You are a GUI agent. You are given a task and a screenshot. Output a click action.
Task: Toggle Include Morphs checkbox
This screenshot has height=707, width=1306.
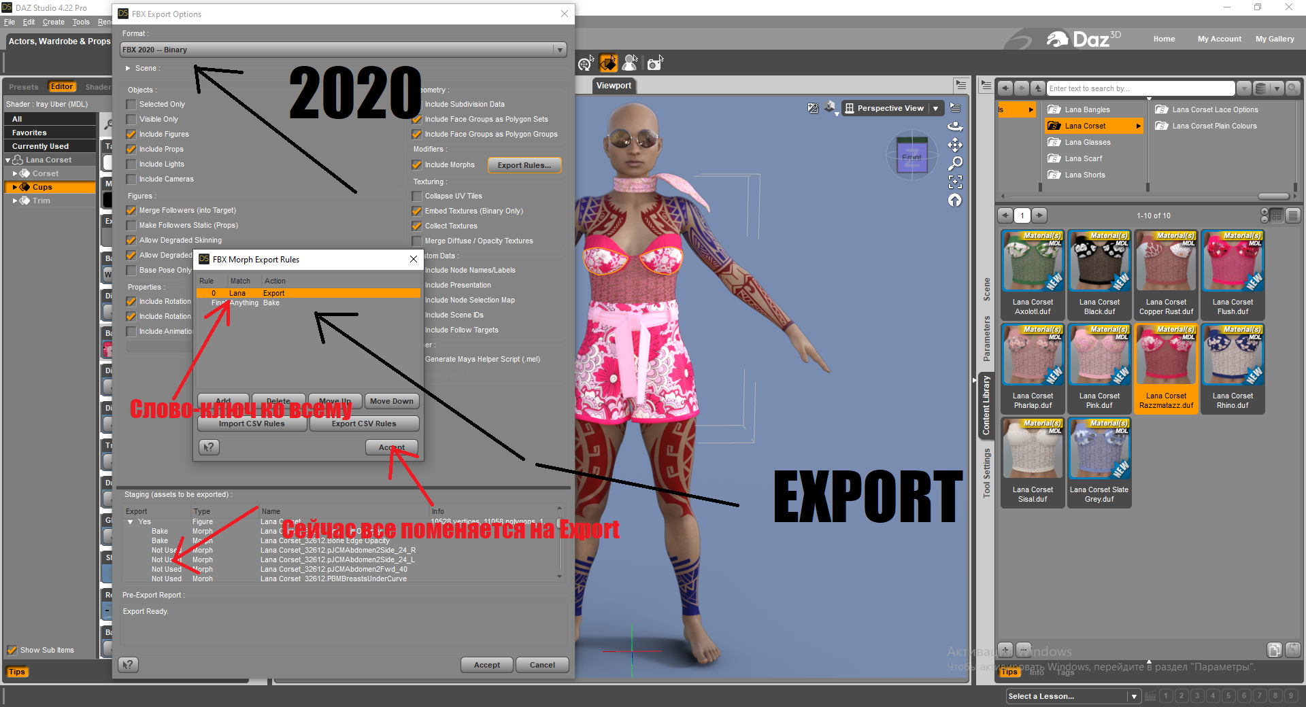tap(417, 165)
